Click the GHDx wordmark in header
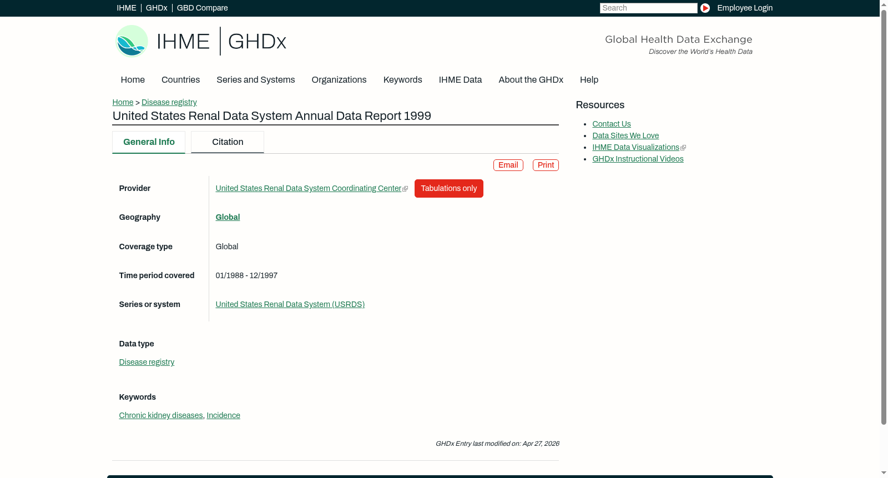This screenshot has height=478, width=888. click(x=257, y=42)
